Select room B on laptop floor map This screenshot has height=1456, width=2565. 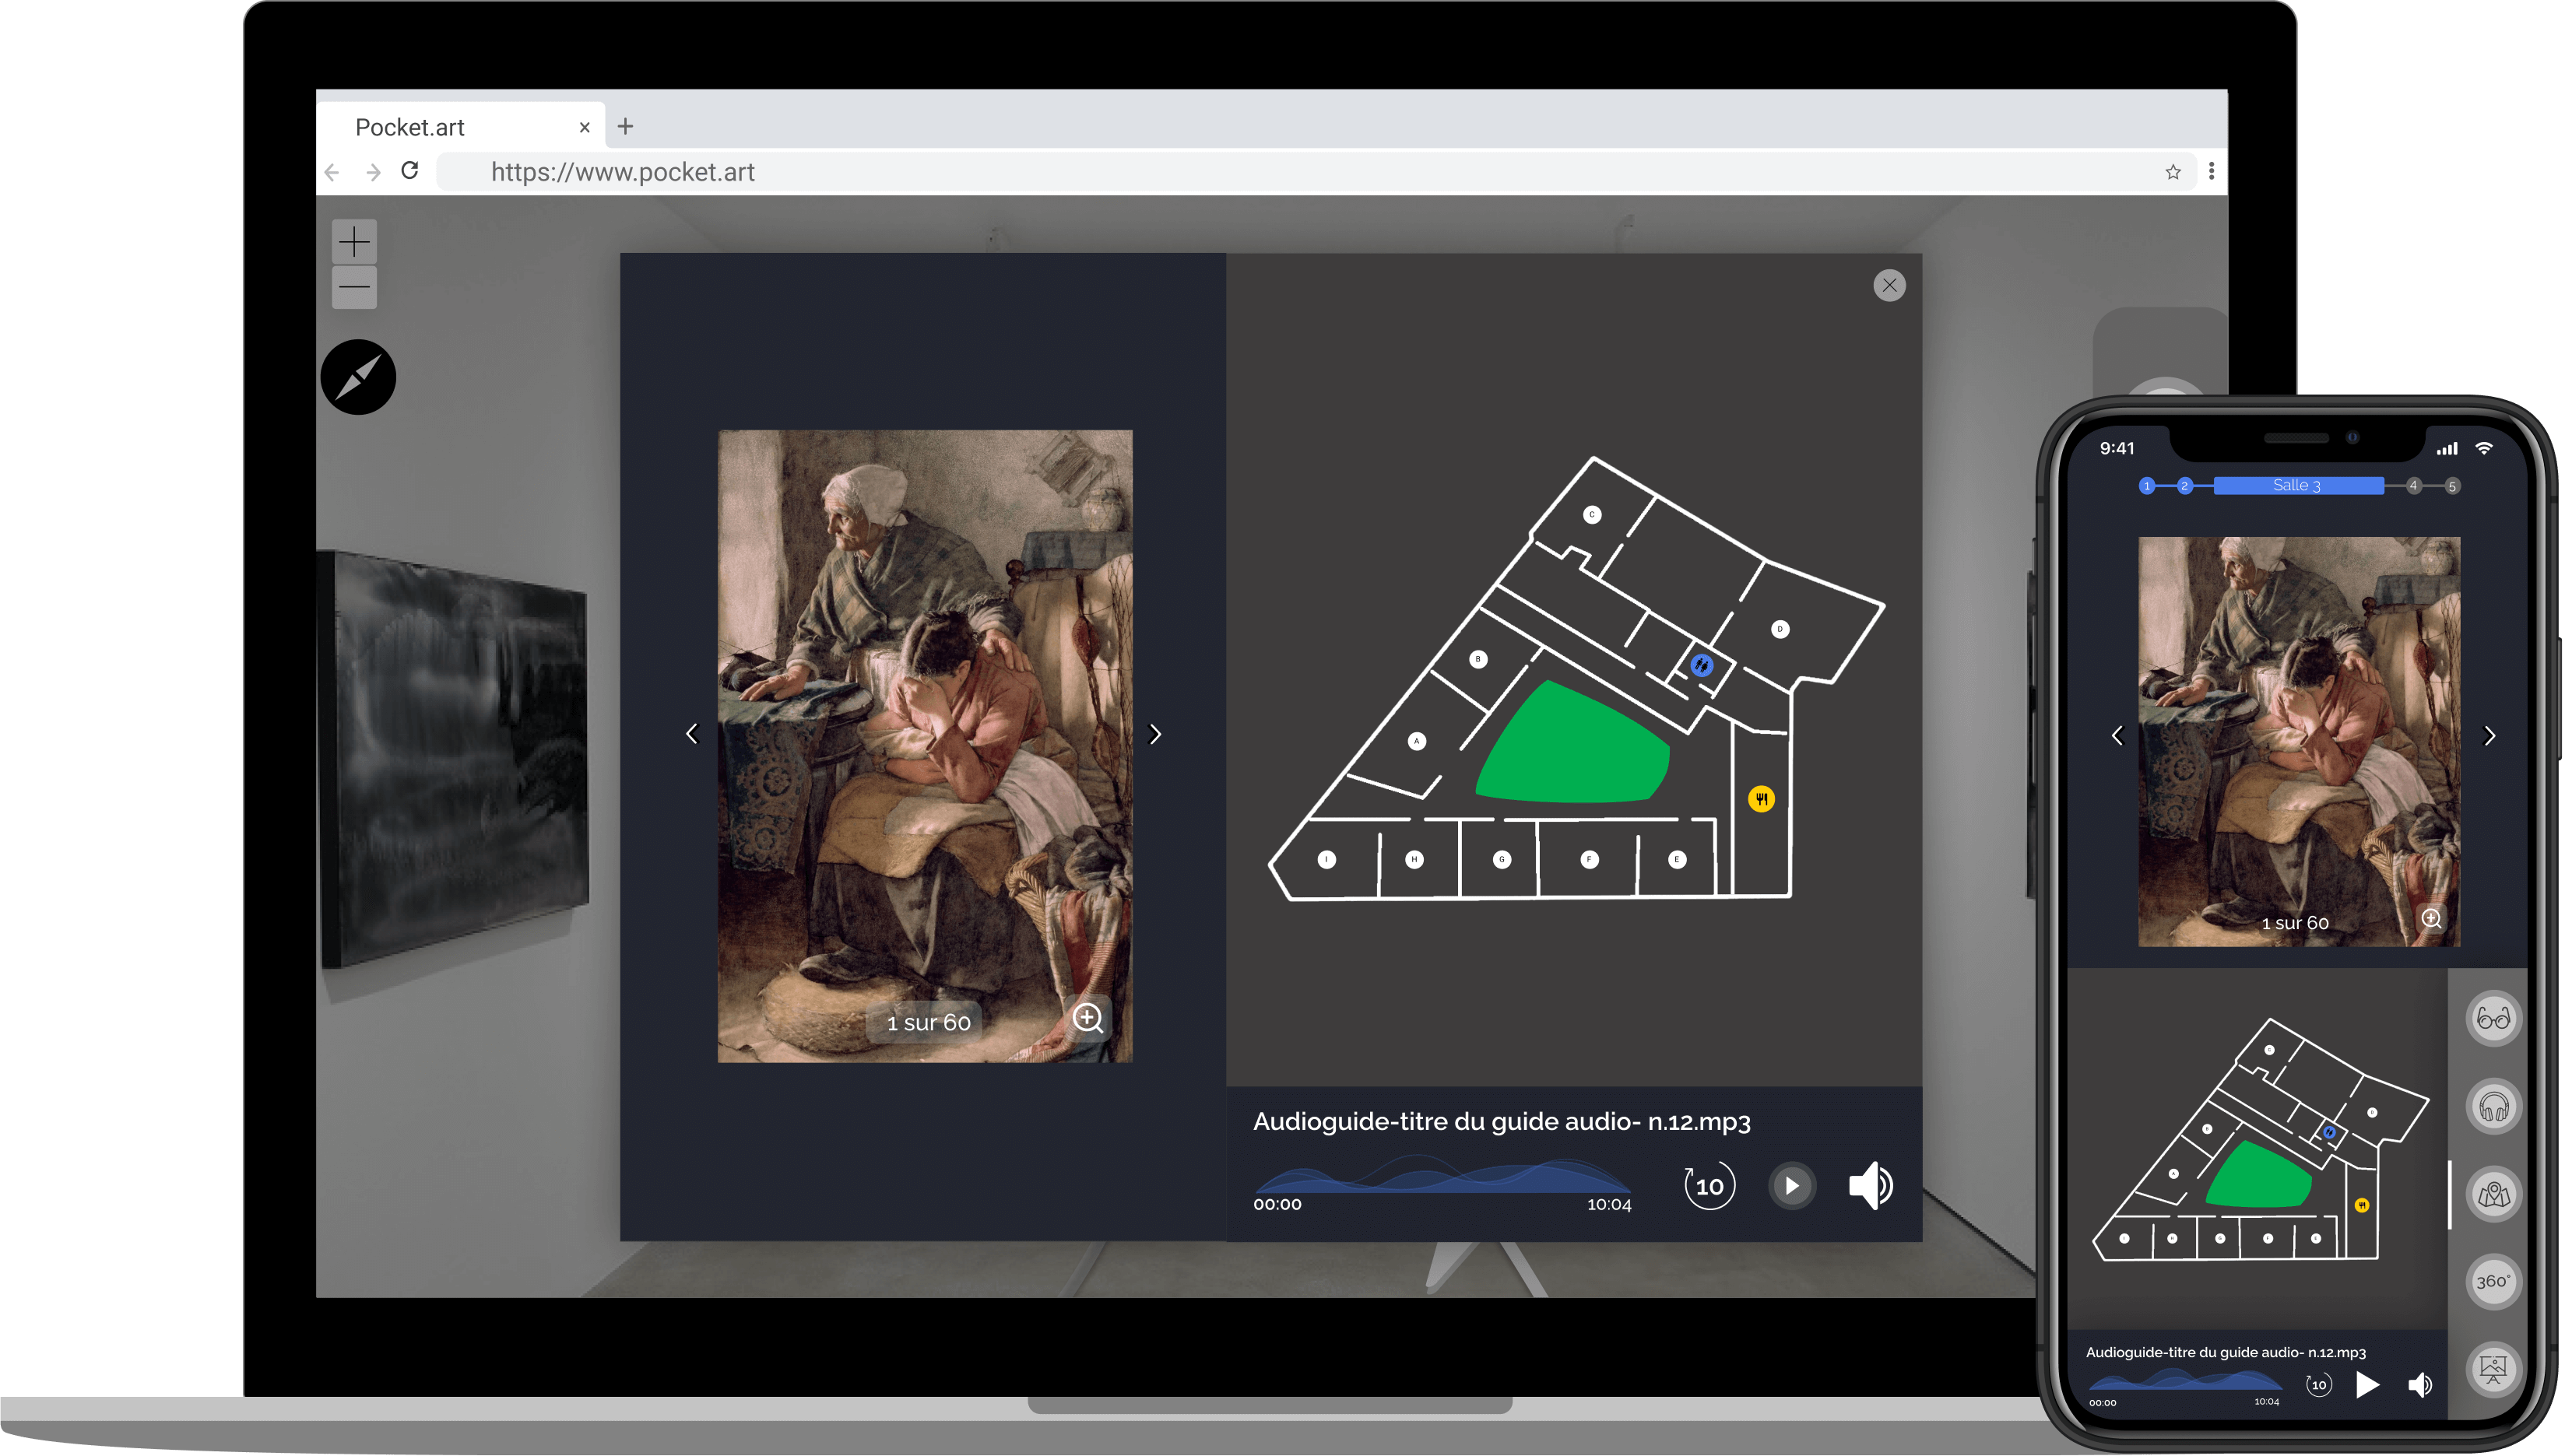1478,659
